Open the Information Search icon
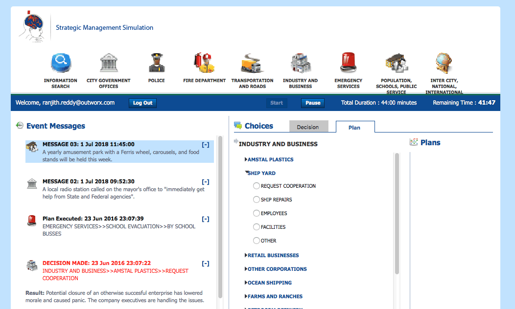The image size is (515, 309). pos(61,63)
